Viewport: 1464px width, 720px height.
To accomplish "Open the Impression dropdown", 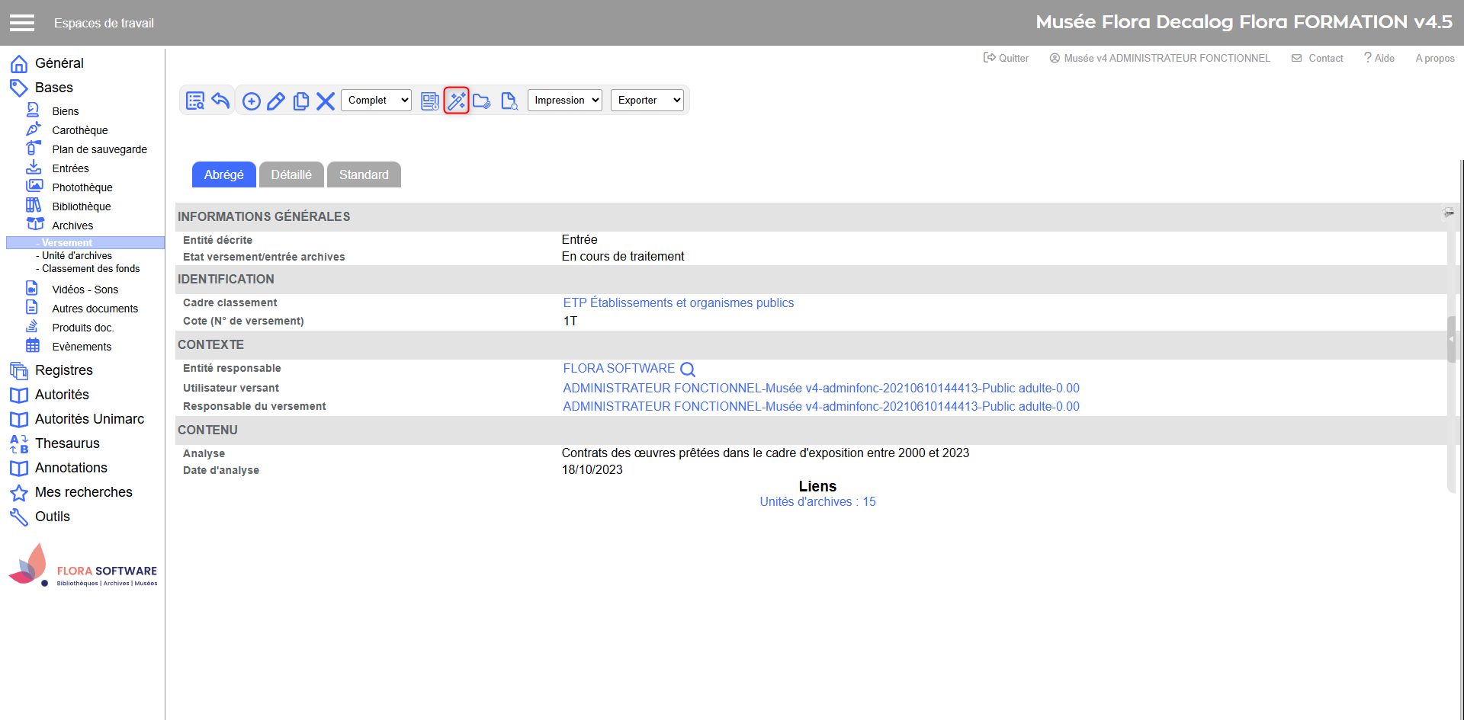I will coord(564,101).
